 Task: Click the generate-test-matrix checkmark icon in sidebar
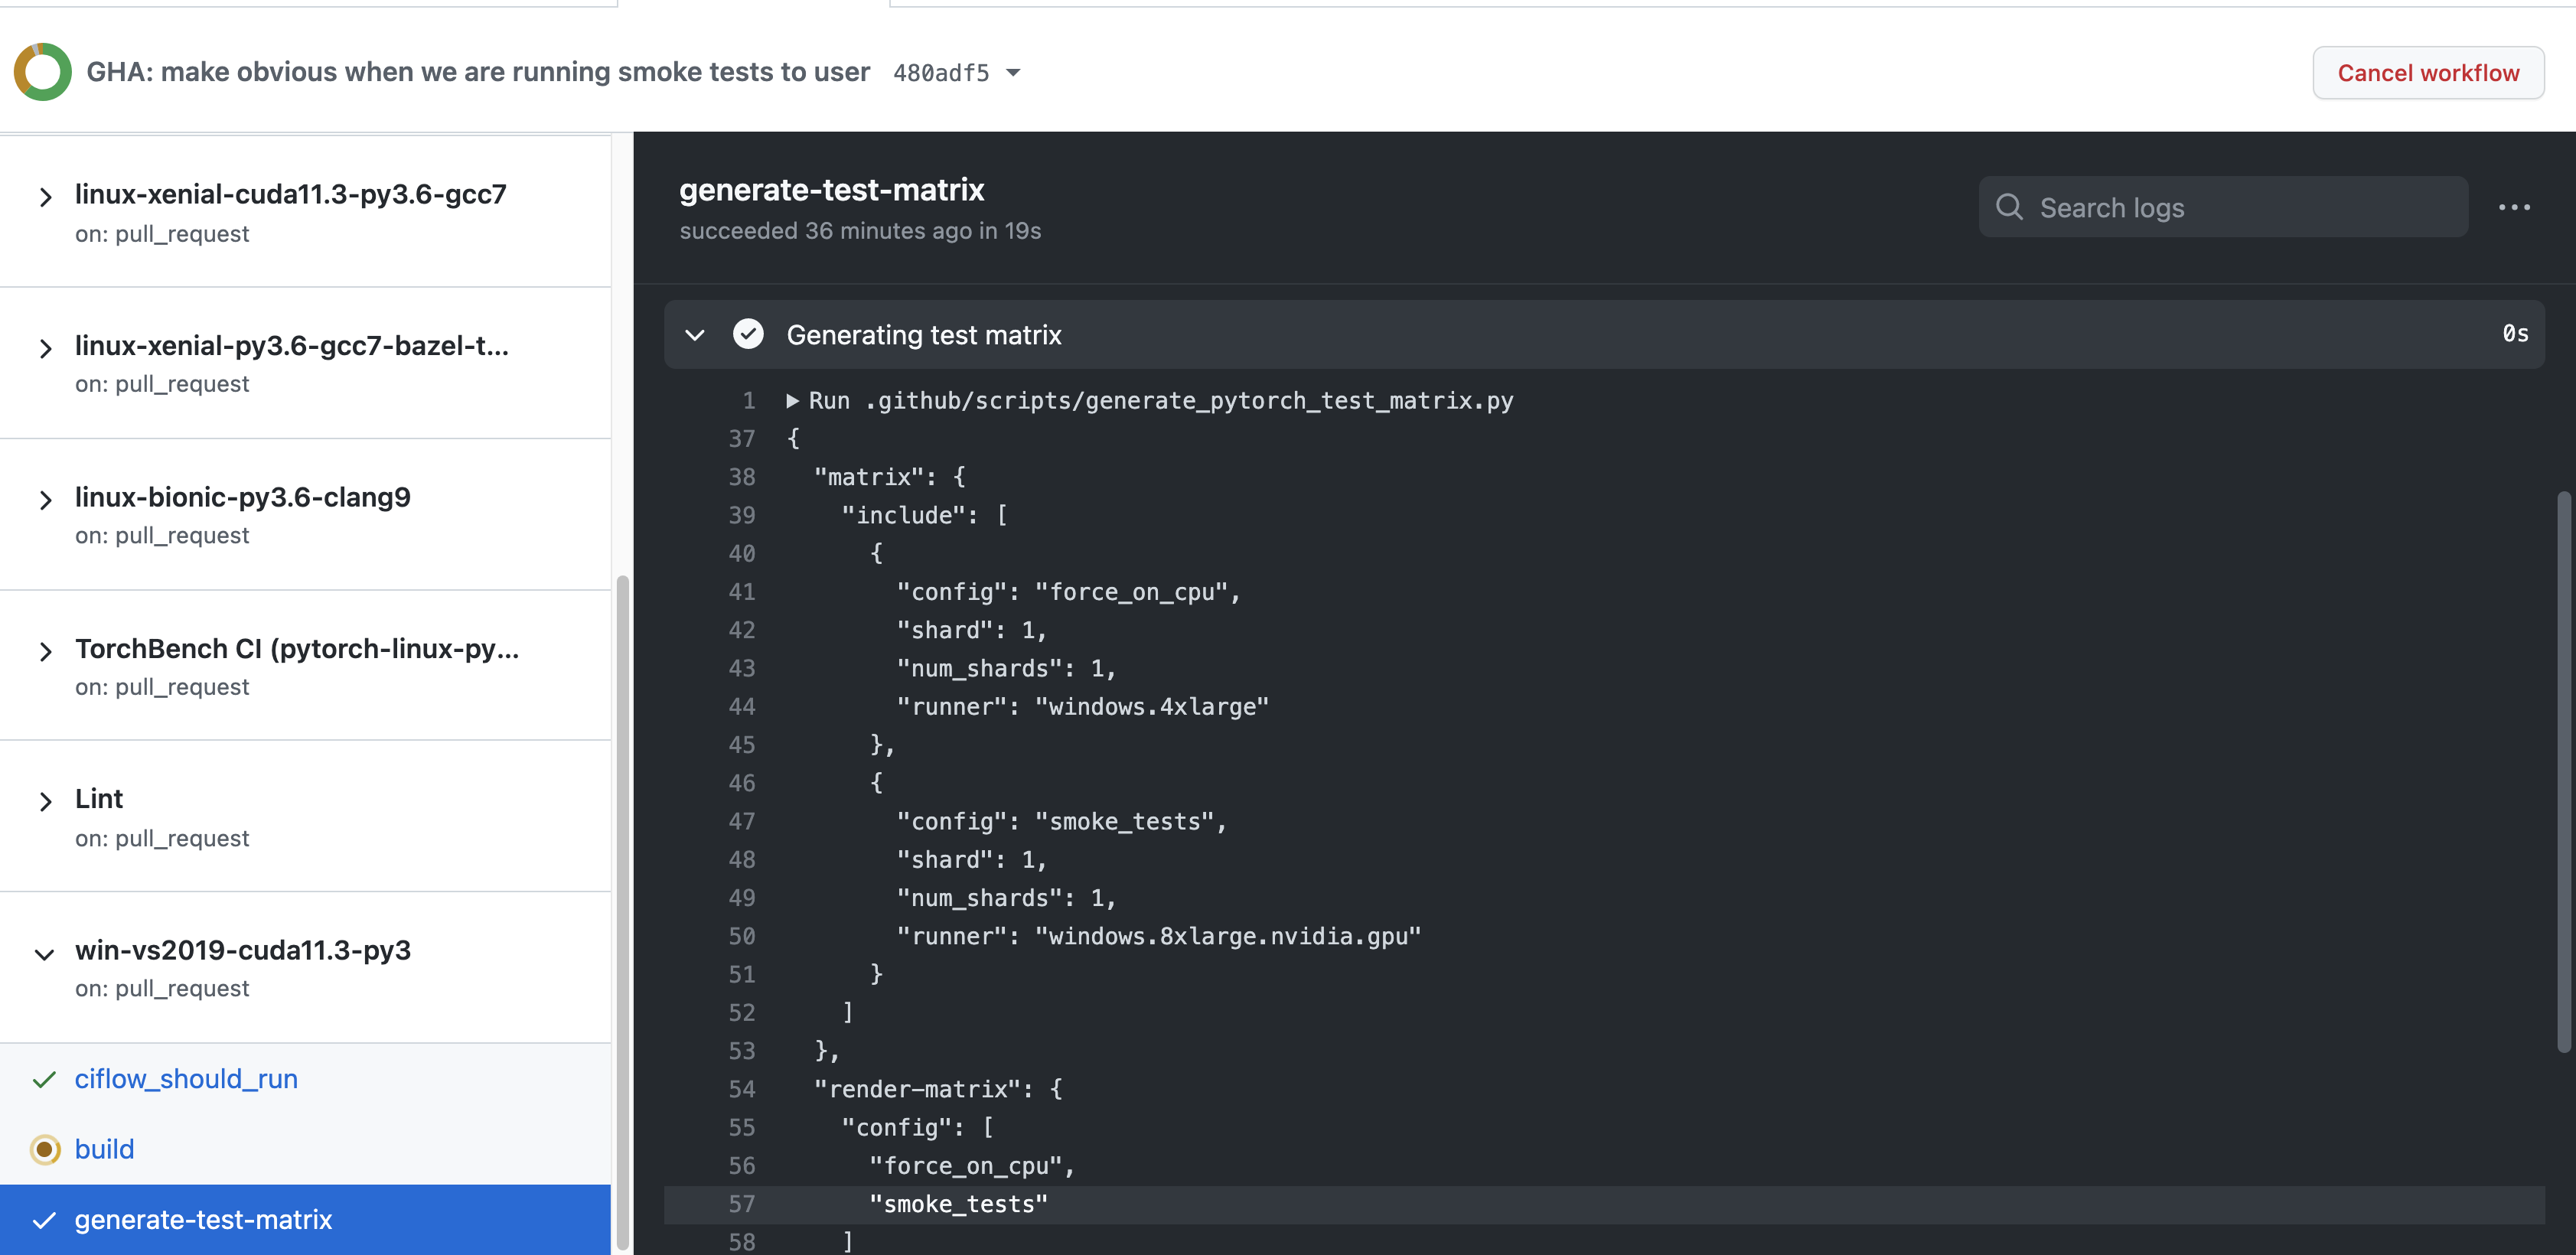44,1220
